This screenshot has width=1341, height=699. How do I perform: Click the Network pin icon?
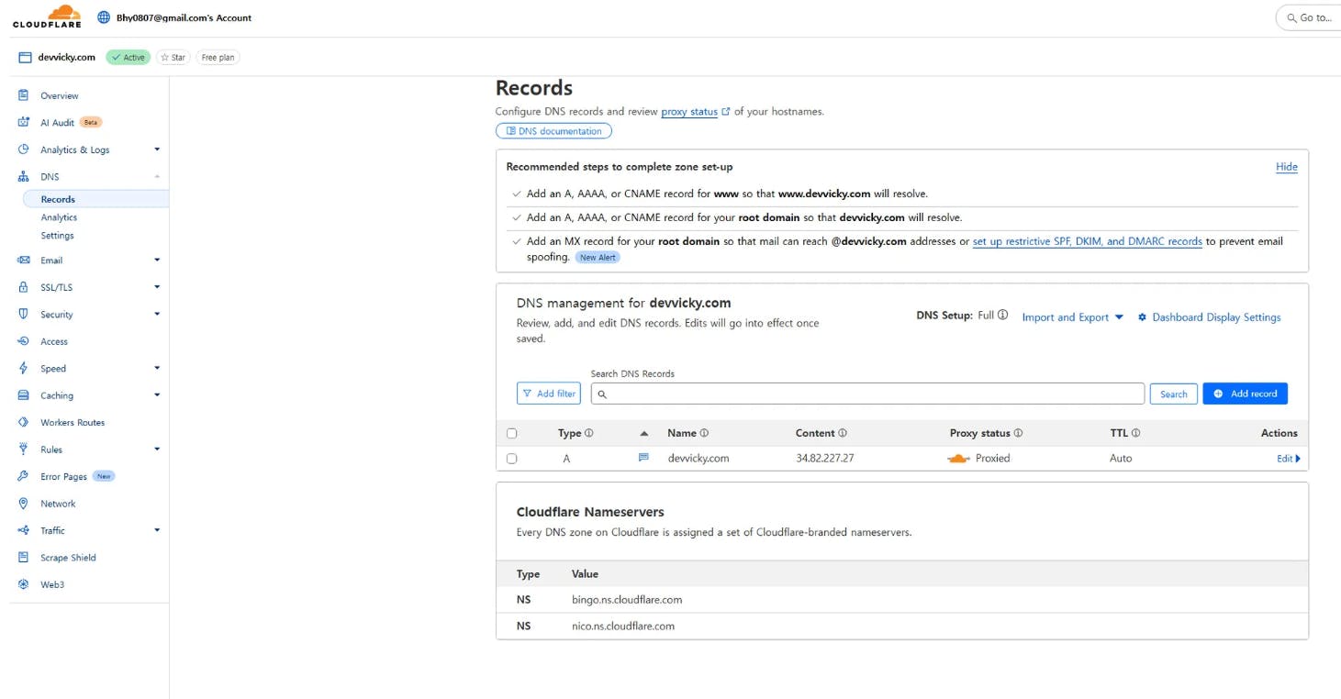pyautogui.click(x=24, y=504)
